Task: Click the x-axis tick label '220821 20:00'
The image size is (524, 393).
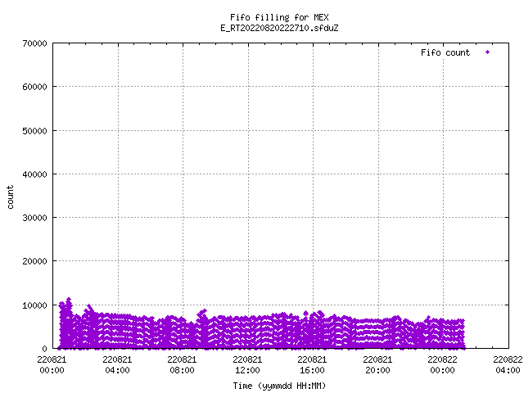Action: coord(377,365)
